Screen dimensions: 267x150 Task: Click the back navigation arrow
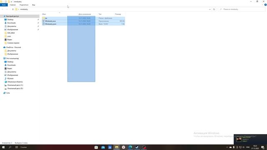[x=3, y=9]
